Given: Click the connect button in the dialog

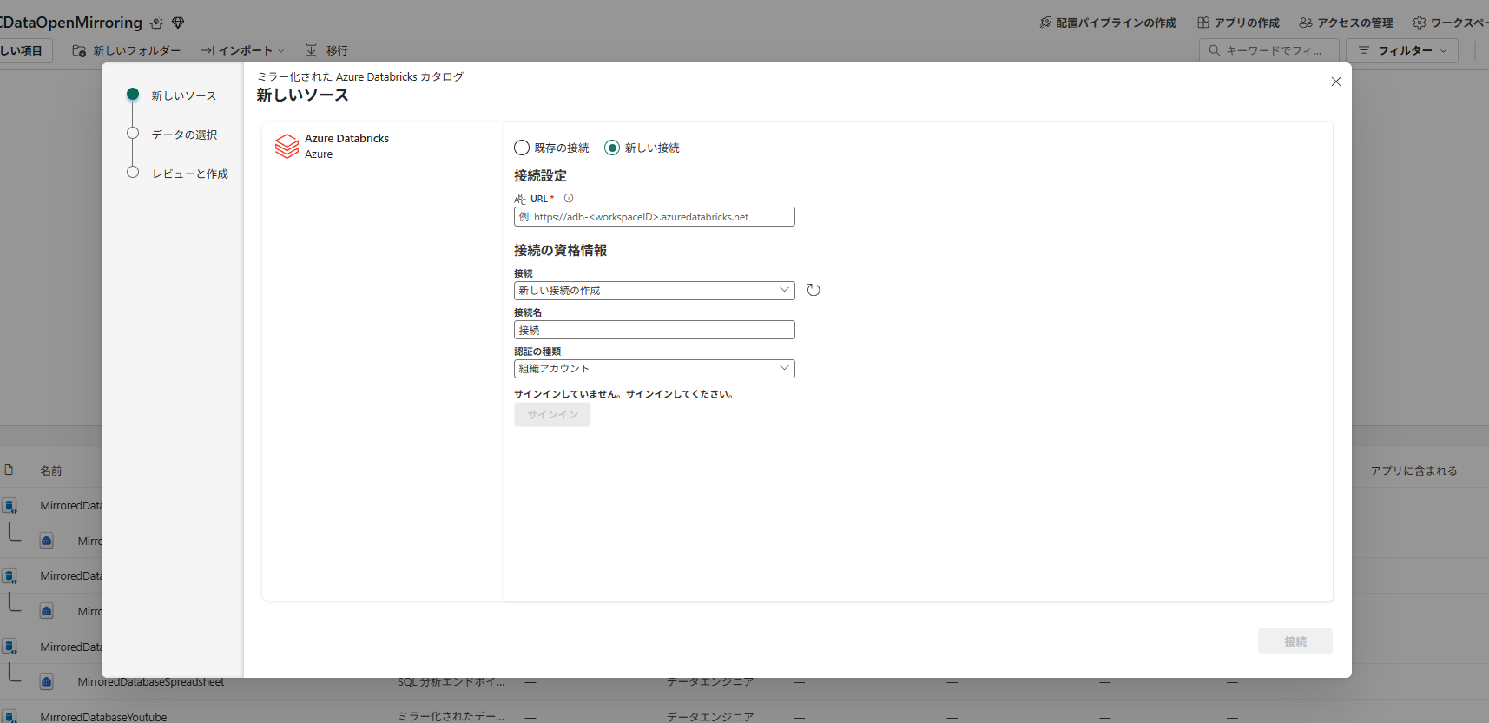Looking at the screenshot, I should click(1295, 641).
